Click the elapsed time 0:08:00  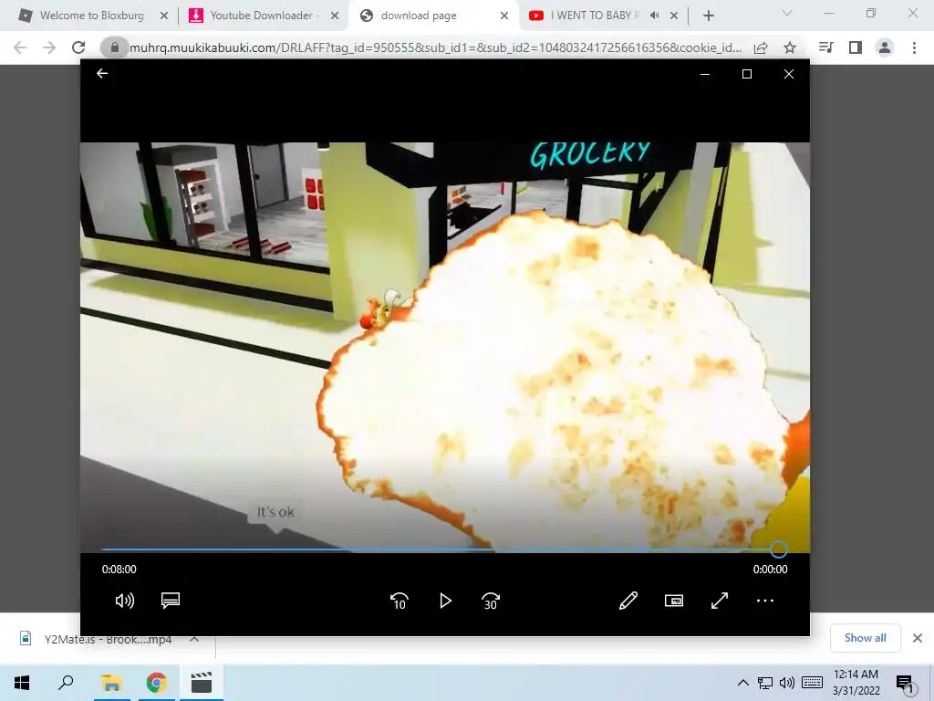coord(119,570)
